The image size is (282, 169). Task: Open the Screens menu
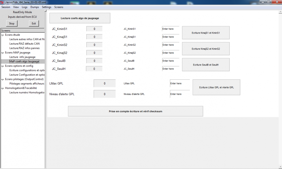coord(59,7)
